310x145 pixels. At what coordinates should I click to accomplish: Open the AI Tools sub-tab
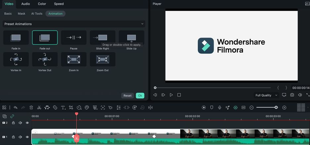[x=37, y=14]
